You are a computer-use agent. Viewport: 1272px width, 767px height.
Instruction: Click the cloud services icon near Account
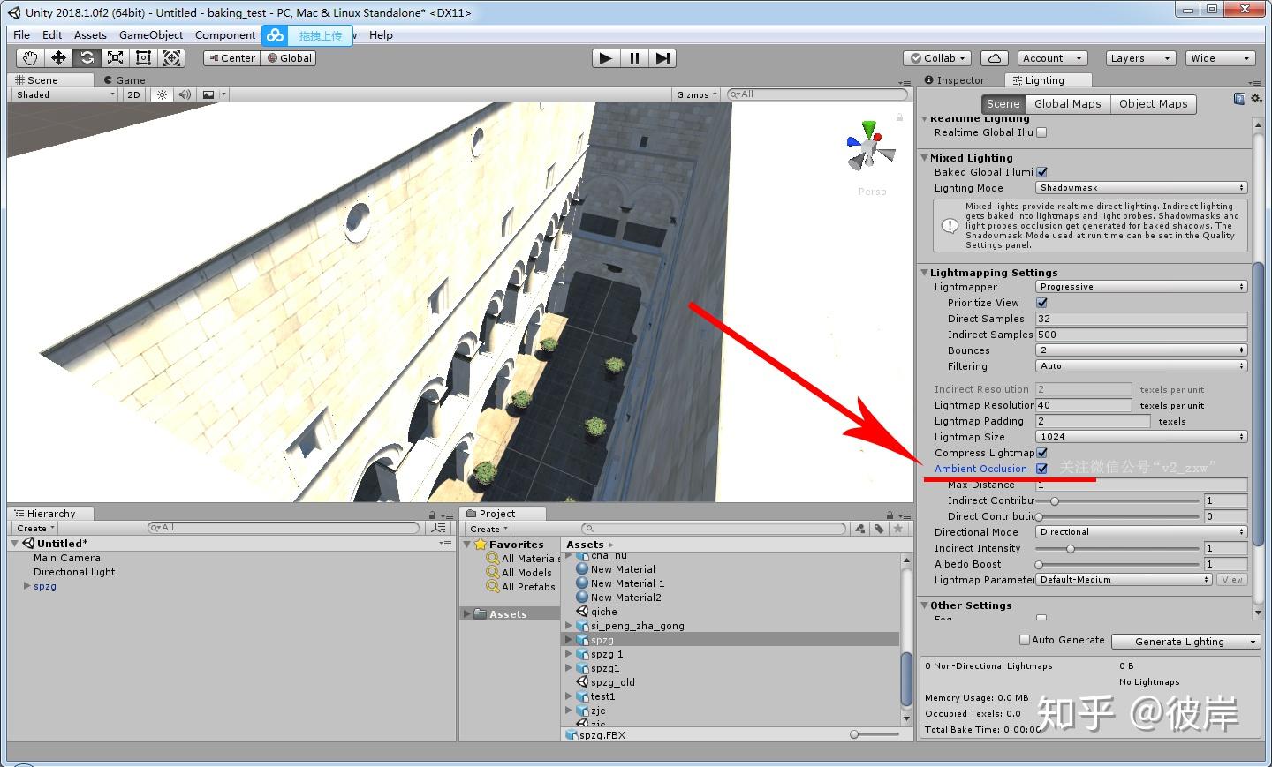[x=994, y=57]
